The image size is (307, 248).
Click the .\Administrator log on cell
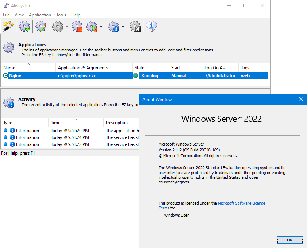pyautogui.click(x=220, y=76)
